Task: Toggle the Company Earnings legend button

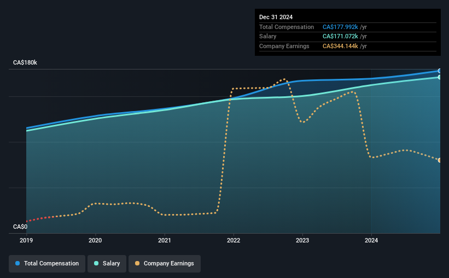Action: point(165,263)
